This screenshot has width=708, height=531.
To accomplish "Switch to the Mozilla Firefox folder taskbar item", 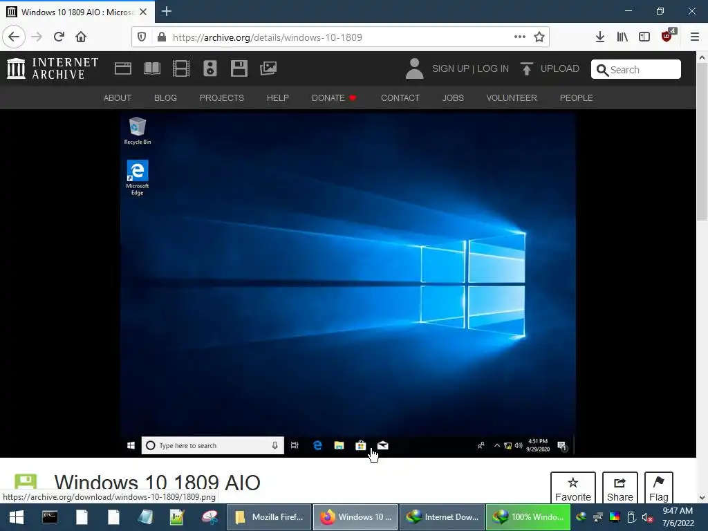I will [269, 517].
